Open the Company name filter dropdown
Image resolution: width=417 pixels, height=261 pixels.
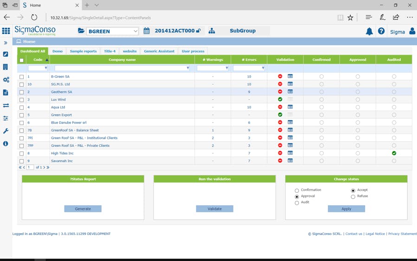pyautogui.click(x=188, y=68)
